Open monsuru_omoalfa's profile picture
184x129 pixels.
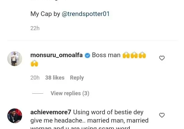tap(15, 59)
